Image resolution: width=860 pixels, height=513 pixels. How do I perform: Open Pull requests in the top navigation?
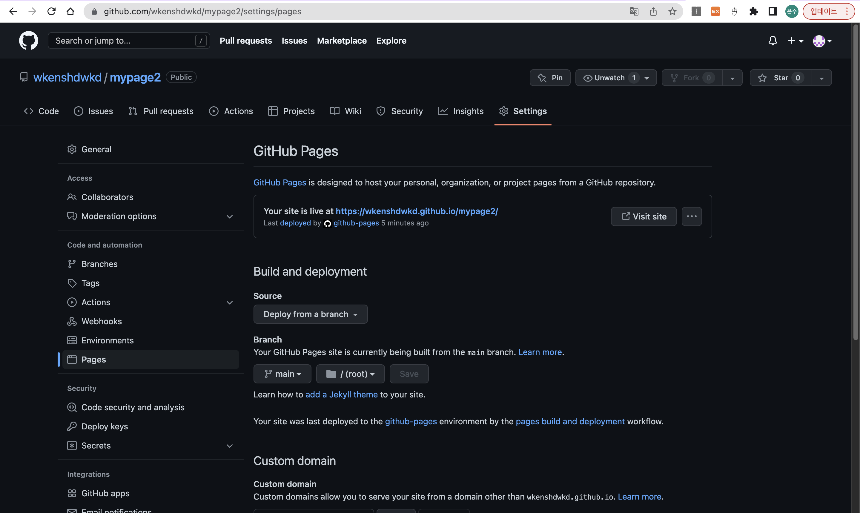click(246, 41)
